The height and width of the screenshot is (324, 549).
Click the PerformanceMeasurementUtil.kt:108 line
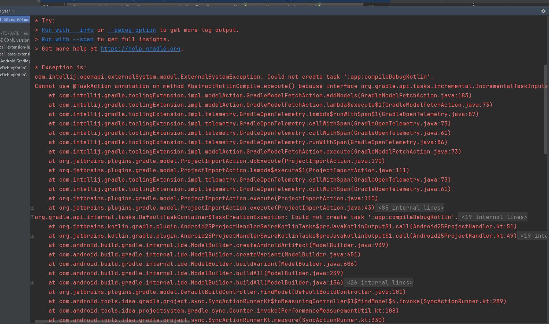[x=223, y=311]
